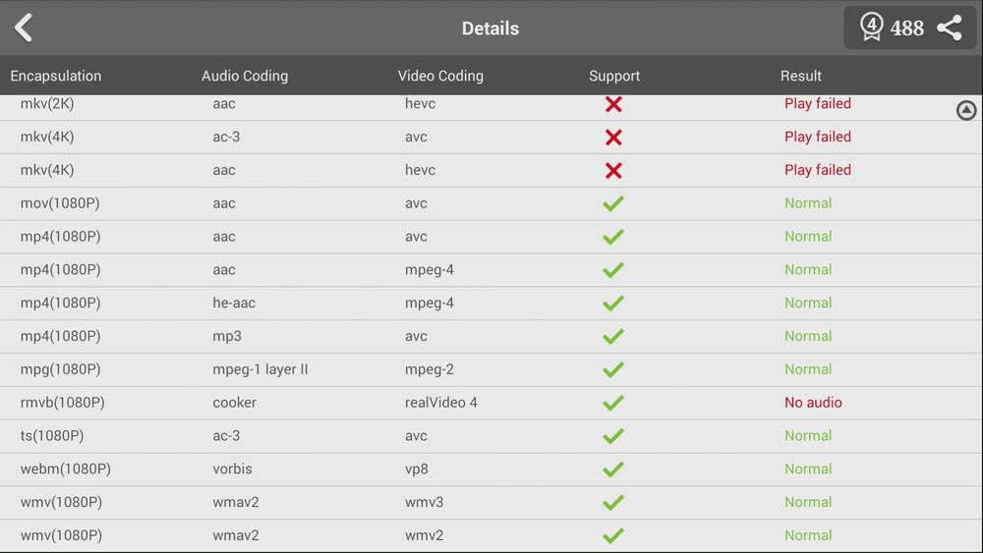The height and width of the screenshot is (553, 983).
Task: Tap the share icon in top bar
Action: pyautogui.click(x=949, y=28)
